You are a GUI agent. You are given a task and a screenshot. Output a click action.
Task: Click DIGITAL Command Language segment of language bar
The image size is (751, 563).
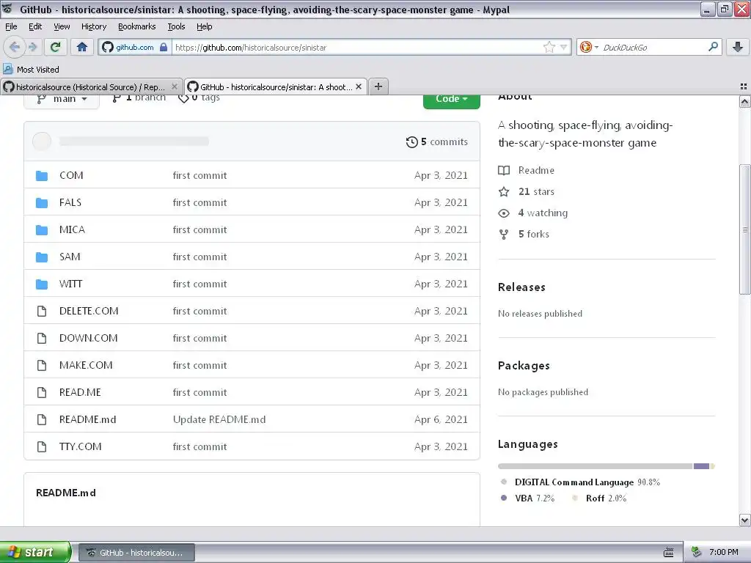[596, 466]
